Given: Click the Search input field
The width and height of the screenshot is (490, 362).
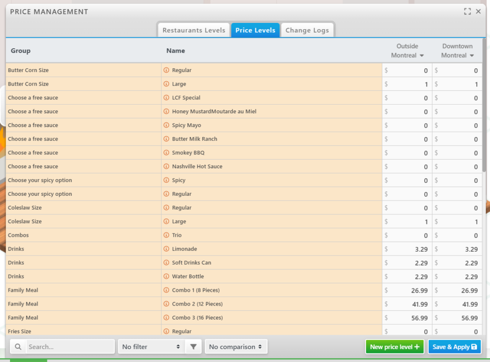Looking at the screenshot, I should tap(70, 347).
